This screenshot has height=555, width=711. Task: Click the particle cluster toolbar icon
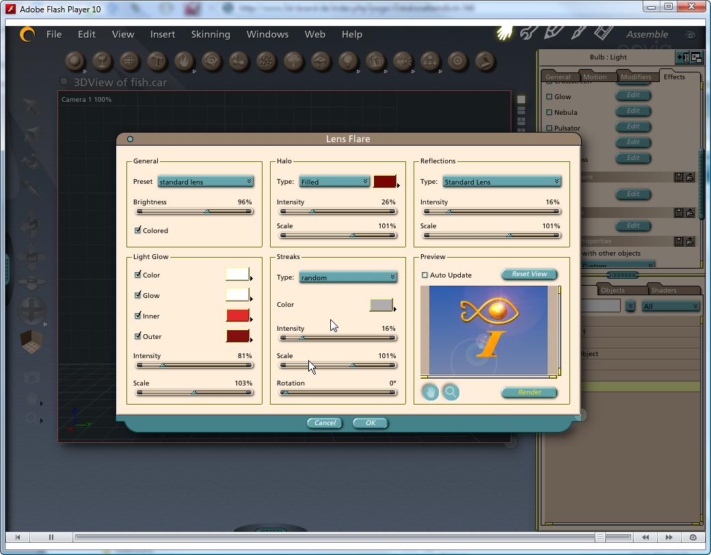[x=267, y=62]
